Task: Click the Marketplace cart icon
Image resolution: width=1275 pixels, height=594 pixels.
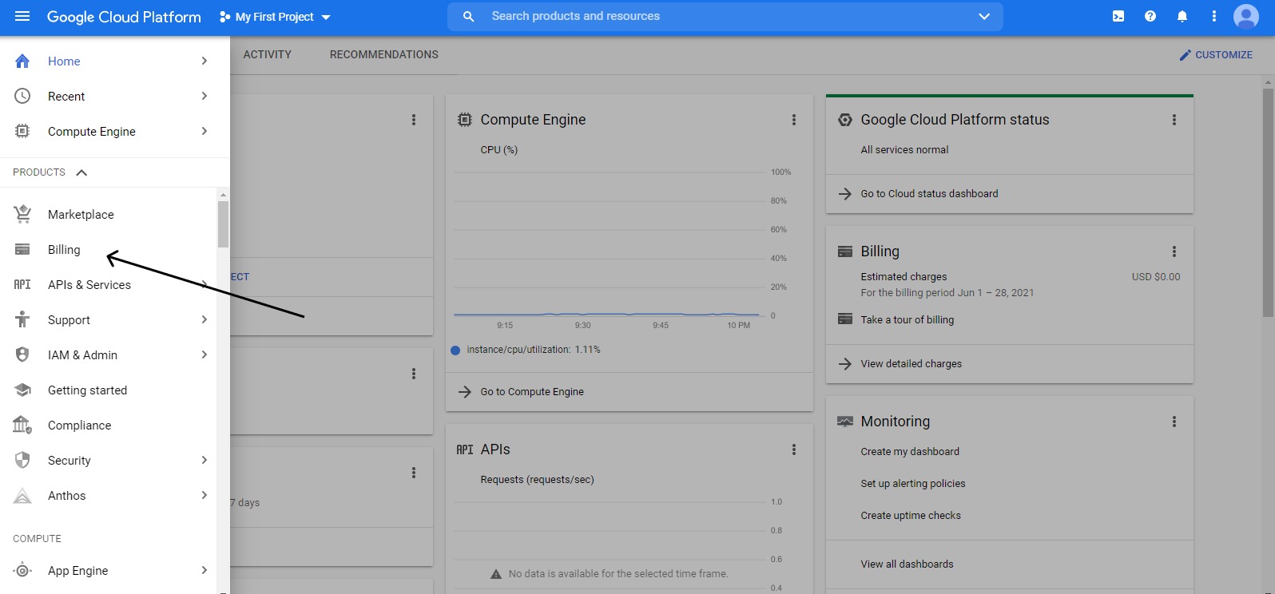Action: point(22,214)
